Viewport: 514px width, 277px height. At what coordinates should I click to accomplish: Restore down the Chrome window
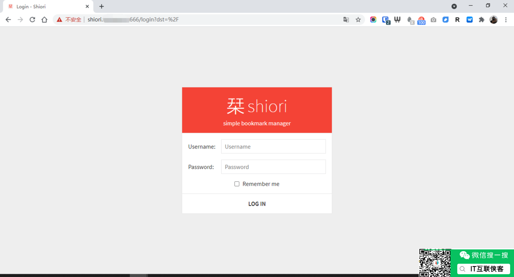pos(488,6)
